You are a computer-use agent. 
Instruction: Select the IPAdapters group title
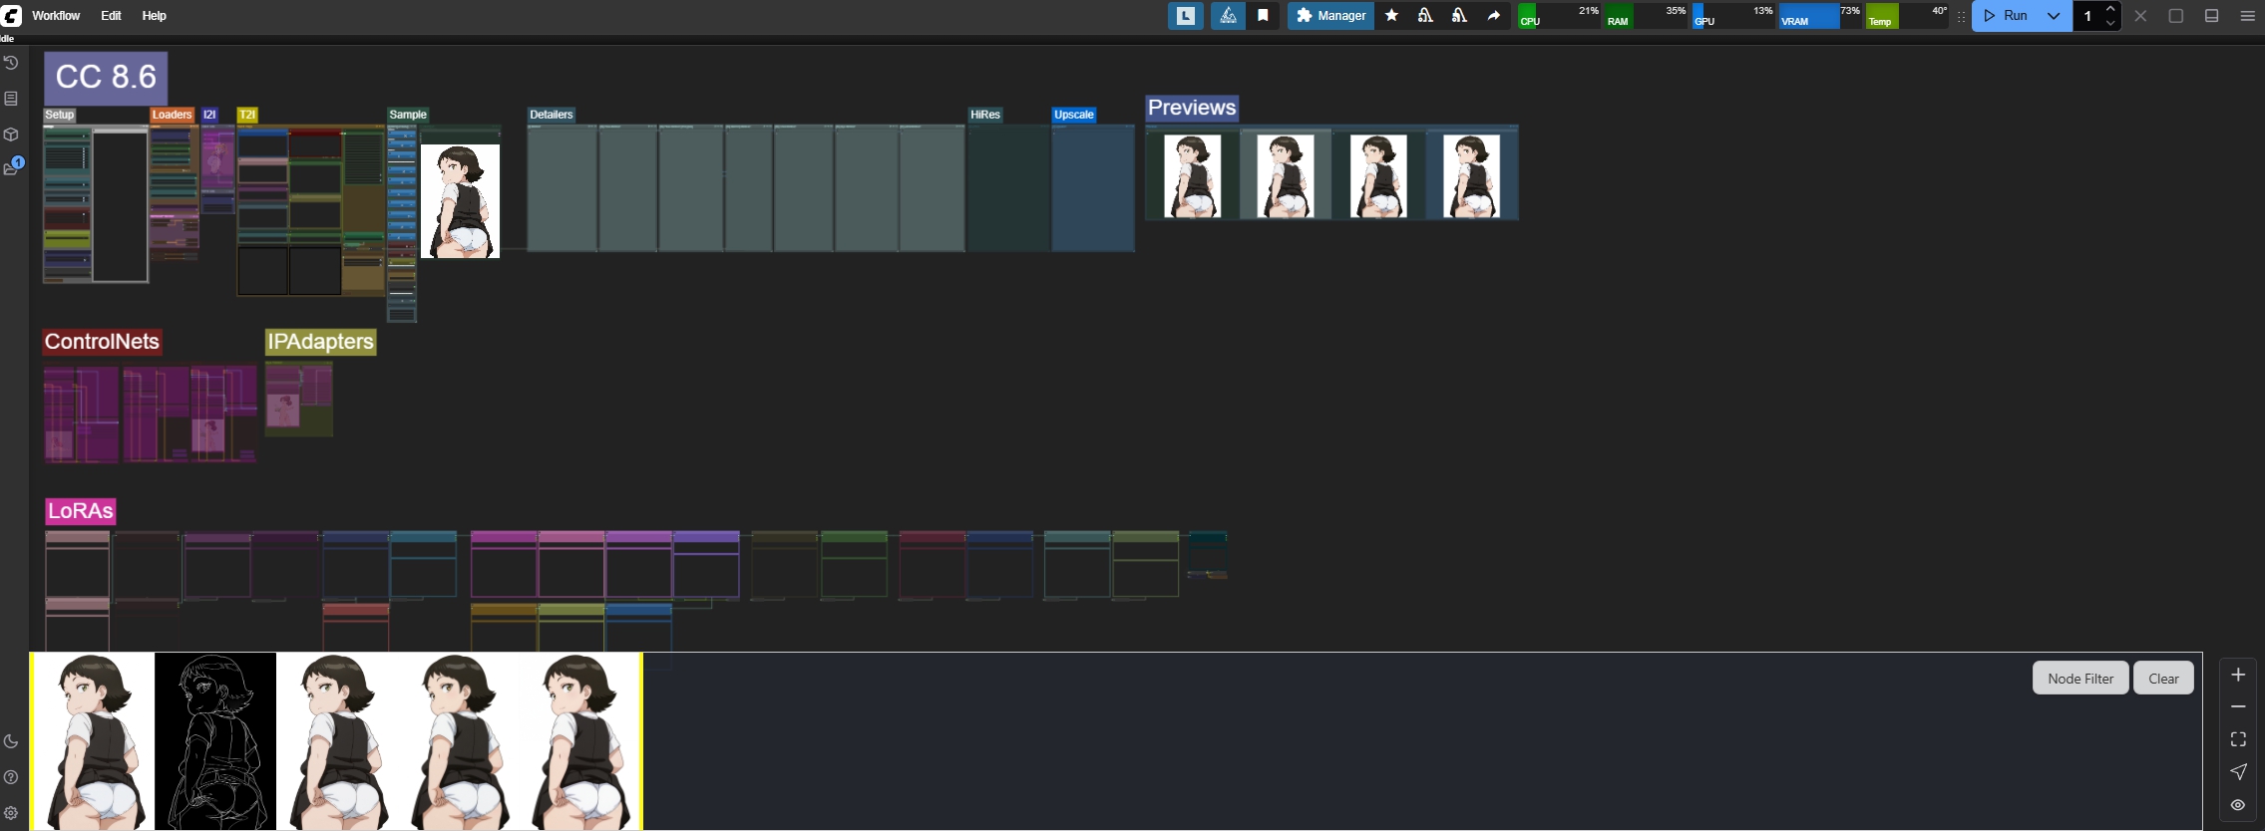pyautogui.click(x=320, y=342)
